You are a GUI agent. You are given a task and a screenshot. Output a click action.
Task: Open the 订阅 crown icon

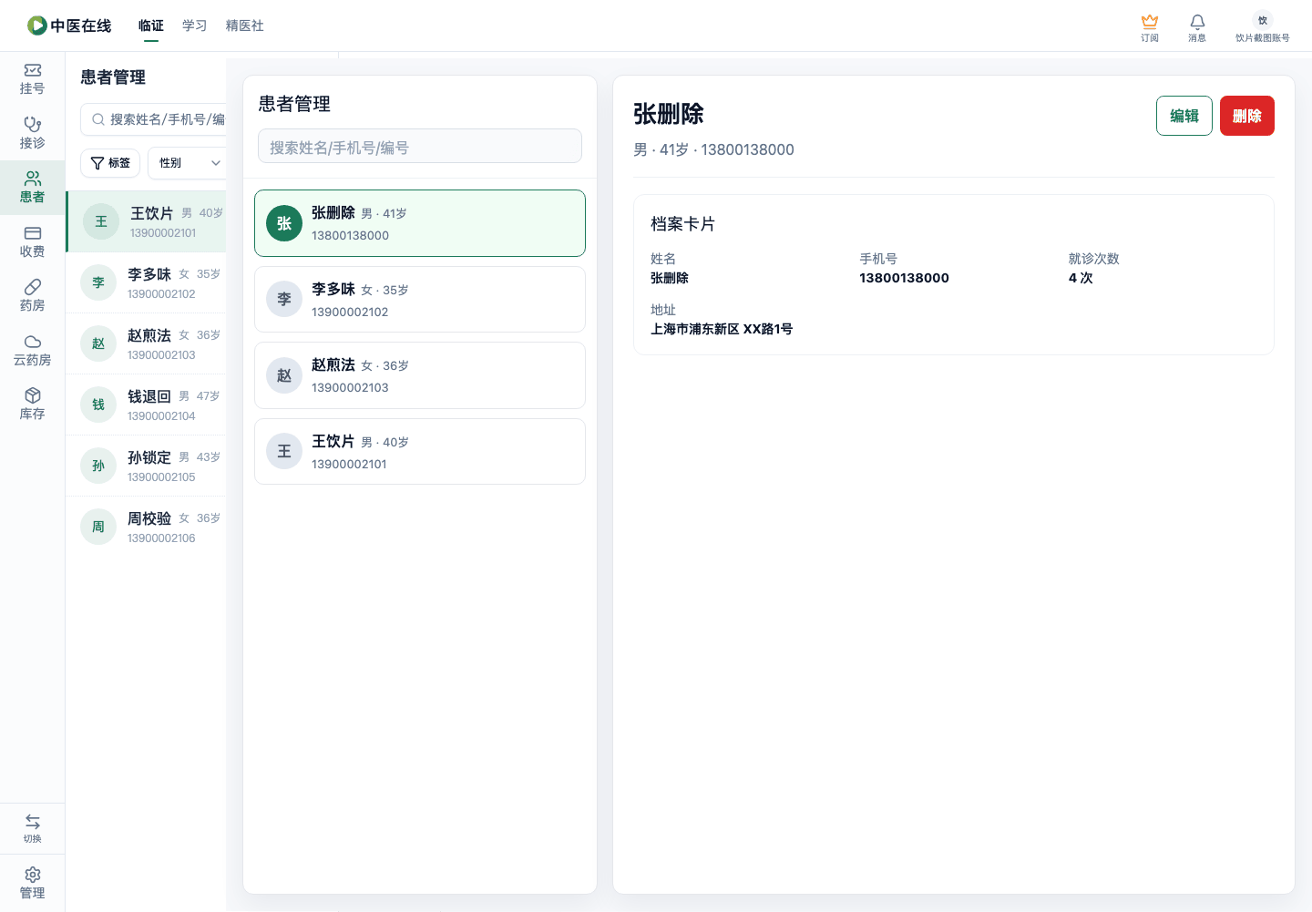point(1150,21)
